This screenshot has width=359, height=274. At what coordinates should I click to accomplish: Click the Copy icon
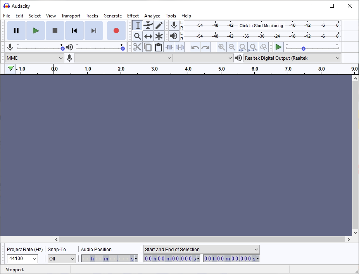[x=148, y=47]
